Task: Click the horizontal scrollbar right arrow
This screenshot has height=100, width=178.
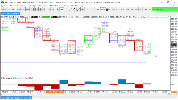Action: 176,94
